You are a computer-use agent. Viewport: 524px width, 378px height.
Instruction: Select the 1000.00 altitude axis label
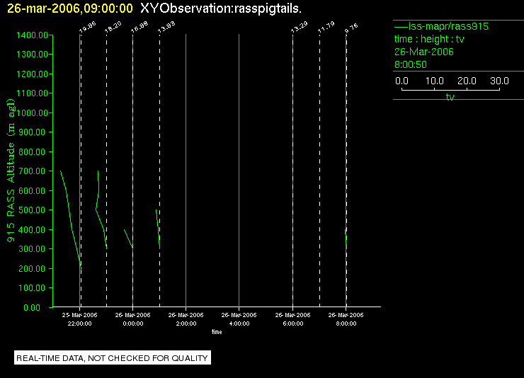[32, 113]
